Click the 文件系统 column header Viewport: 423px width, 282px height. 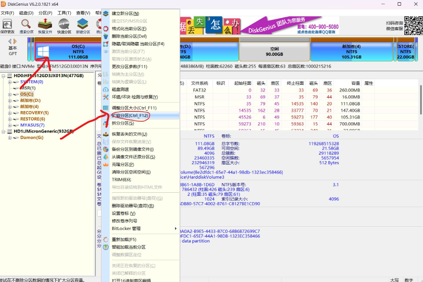pyautogui.click(x=199, y=83)
